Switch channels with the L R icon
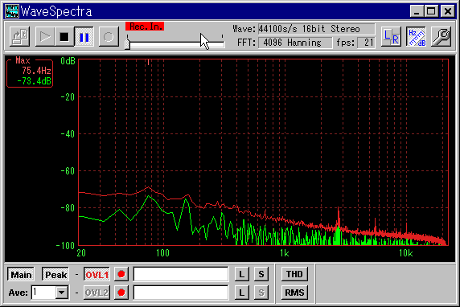This screenshot has height=307, width=460. tap(391, 37)
